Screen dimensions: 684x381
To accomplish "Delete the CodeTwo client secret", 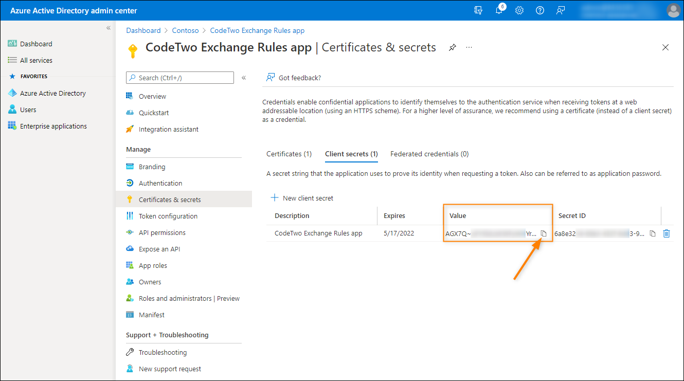I will click(667, 233).
